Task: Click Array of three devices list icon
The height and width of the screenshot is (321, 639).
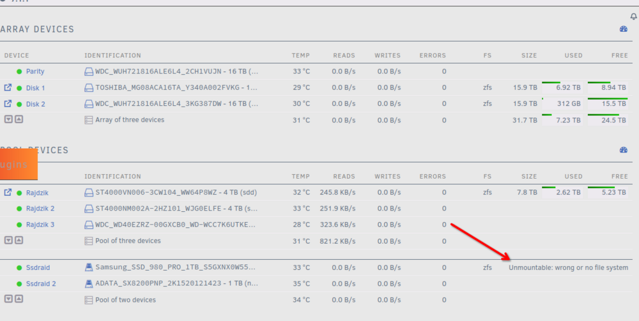Action: (x=88, y=120)
